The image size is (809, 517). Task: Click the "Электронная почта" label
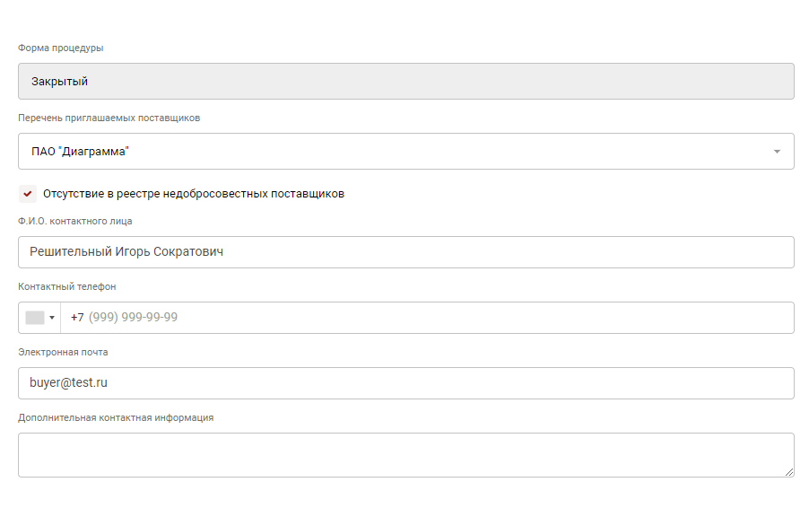(63, 352)
